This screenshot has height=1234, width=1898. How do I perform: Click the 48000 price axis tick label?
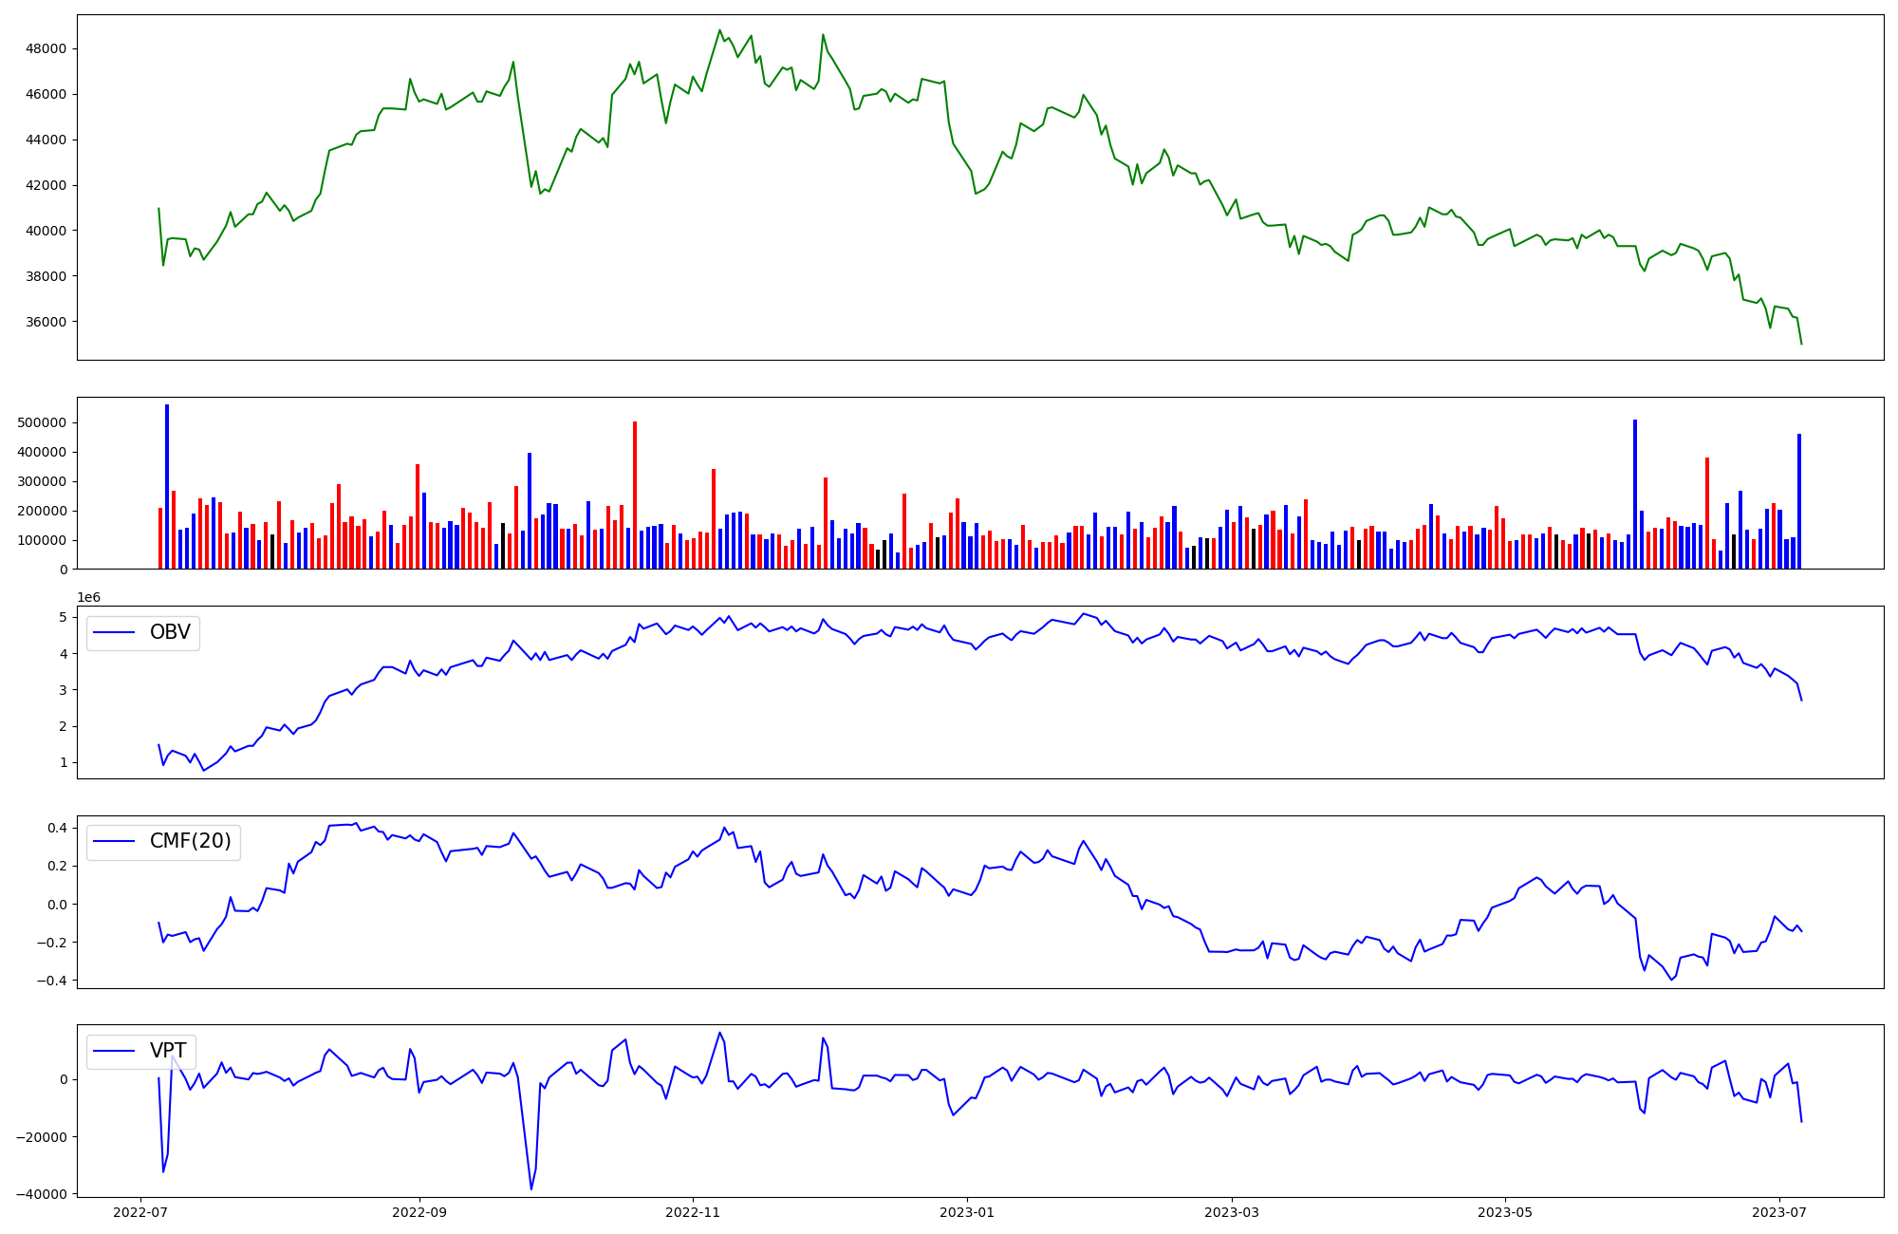(x=47, y=49)
